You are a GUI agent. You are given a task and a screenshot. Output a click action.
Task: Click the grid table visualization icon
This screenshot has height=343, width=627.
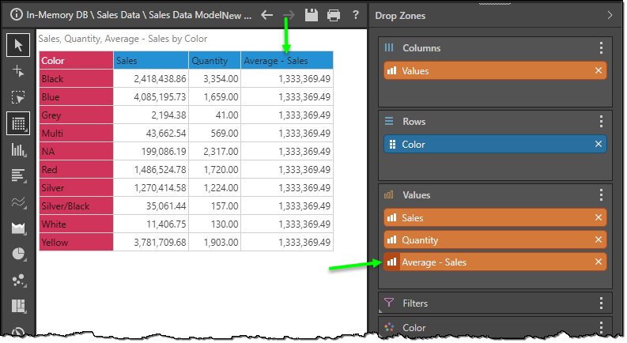tap(17, 123)
